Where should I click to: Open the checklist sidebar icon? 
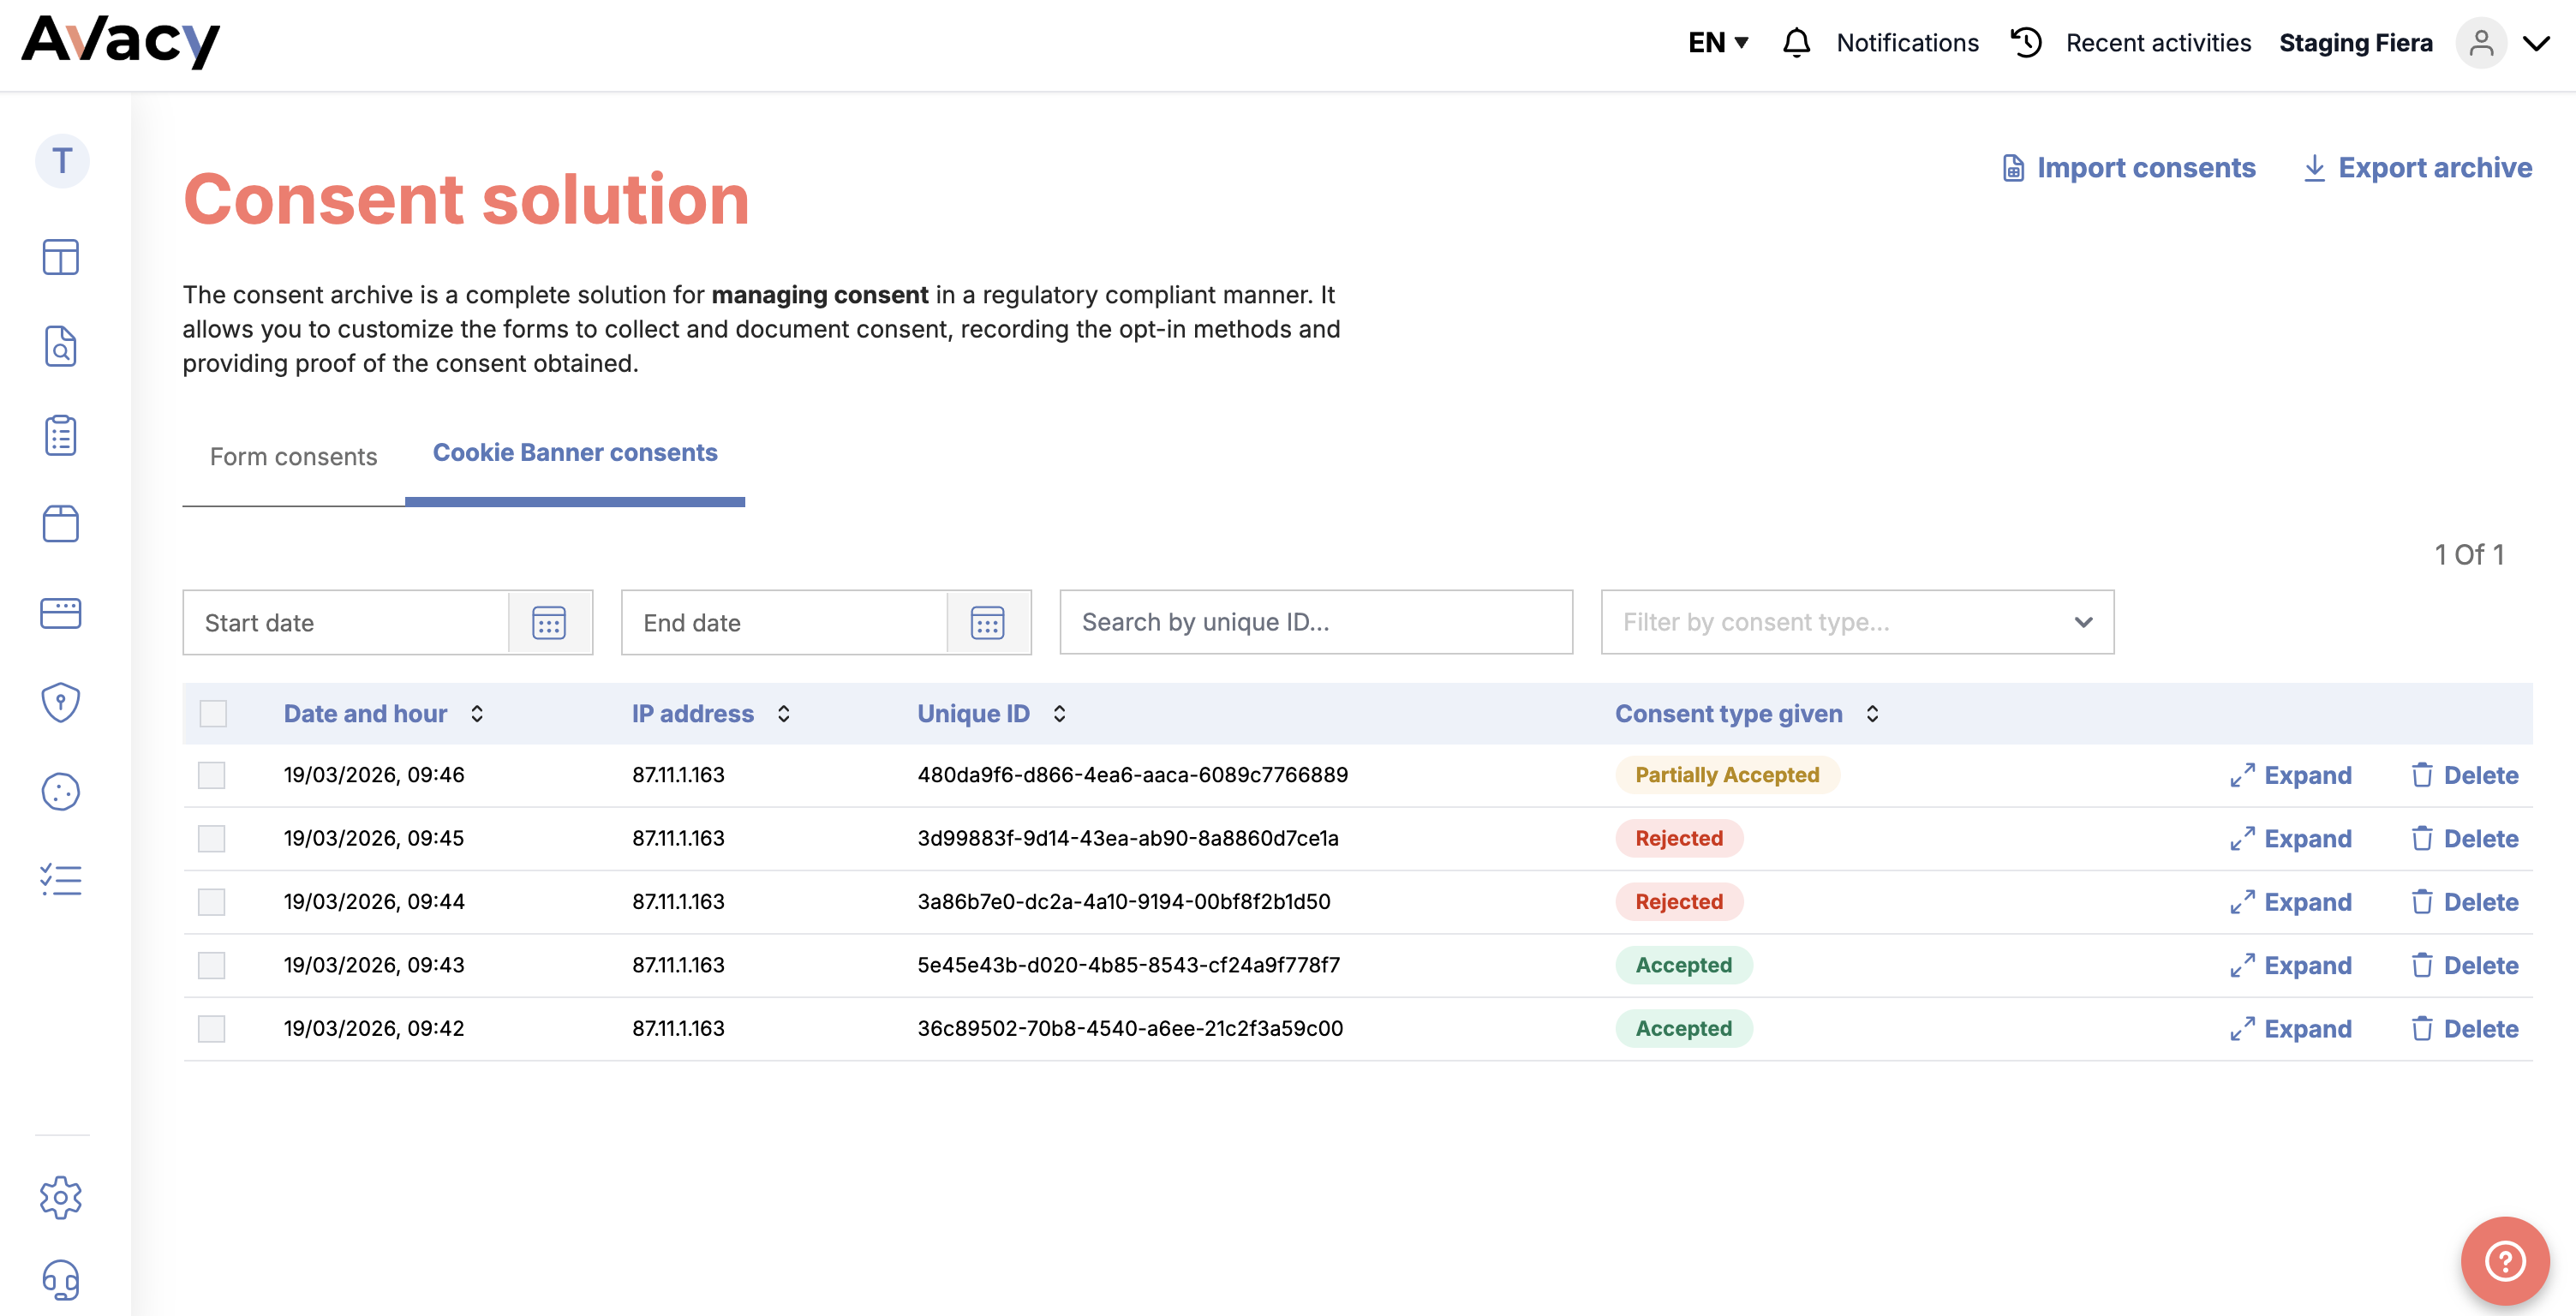coord(60,880)
